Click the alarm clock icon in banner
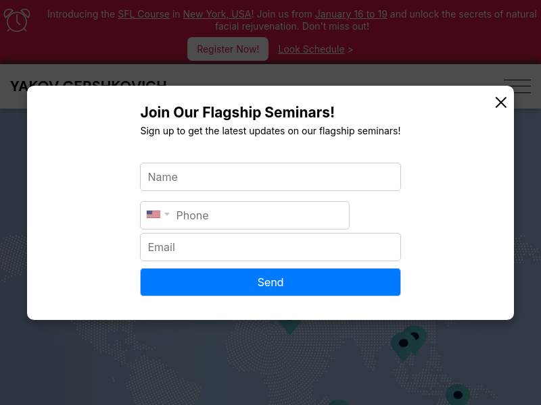The image size is (541, 405). pos(17,20)
